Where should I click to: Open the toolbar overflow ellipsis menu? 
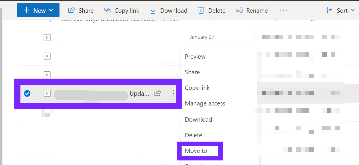click(x=283, y=10)
